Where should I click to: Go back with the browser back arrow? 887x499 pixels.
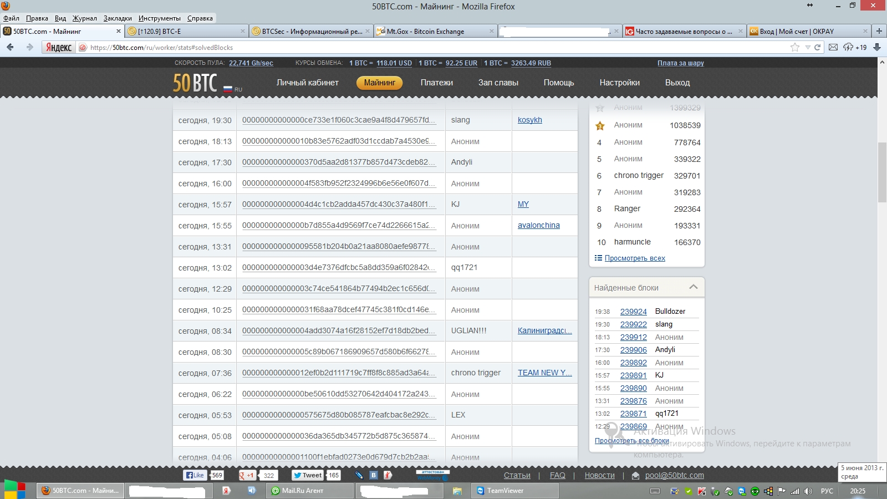coord(10,47)
